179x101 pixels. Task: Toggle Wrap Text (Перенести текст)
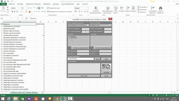[53, 8]
